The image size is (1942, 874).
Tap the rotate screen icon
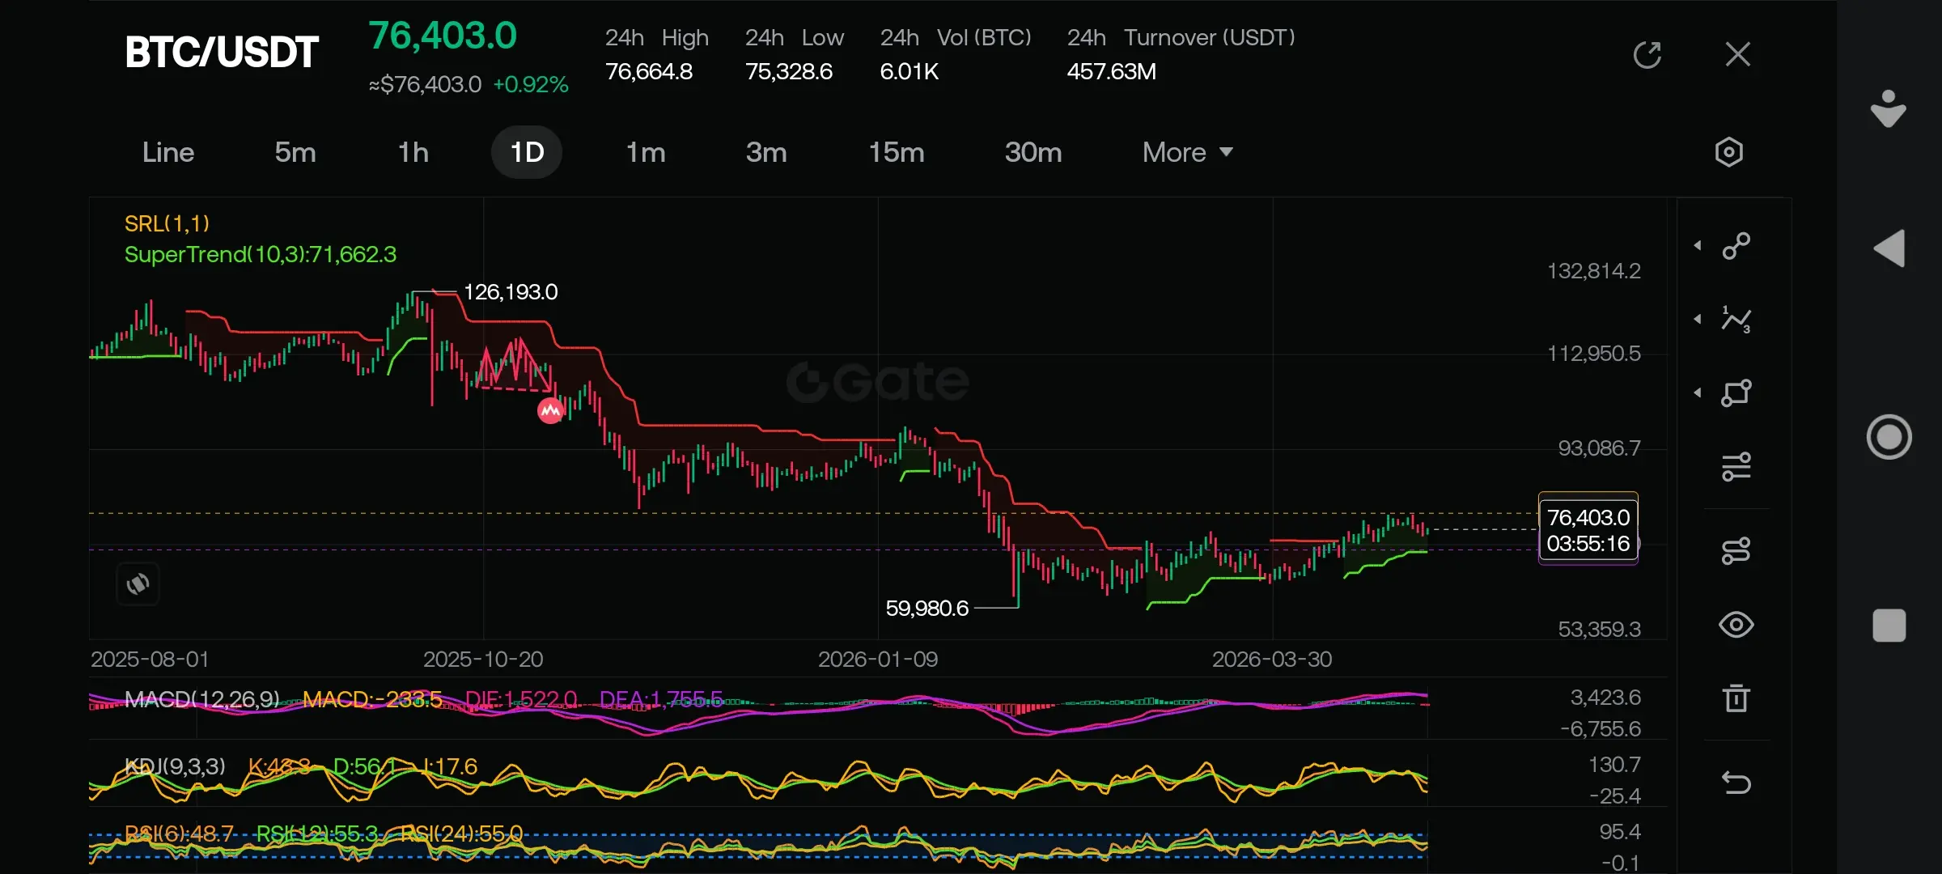pos(138,583)
